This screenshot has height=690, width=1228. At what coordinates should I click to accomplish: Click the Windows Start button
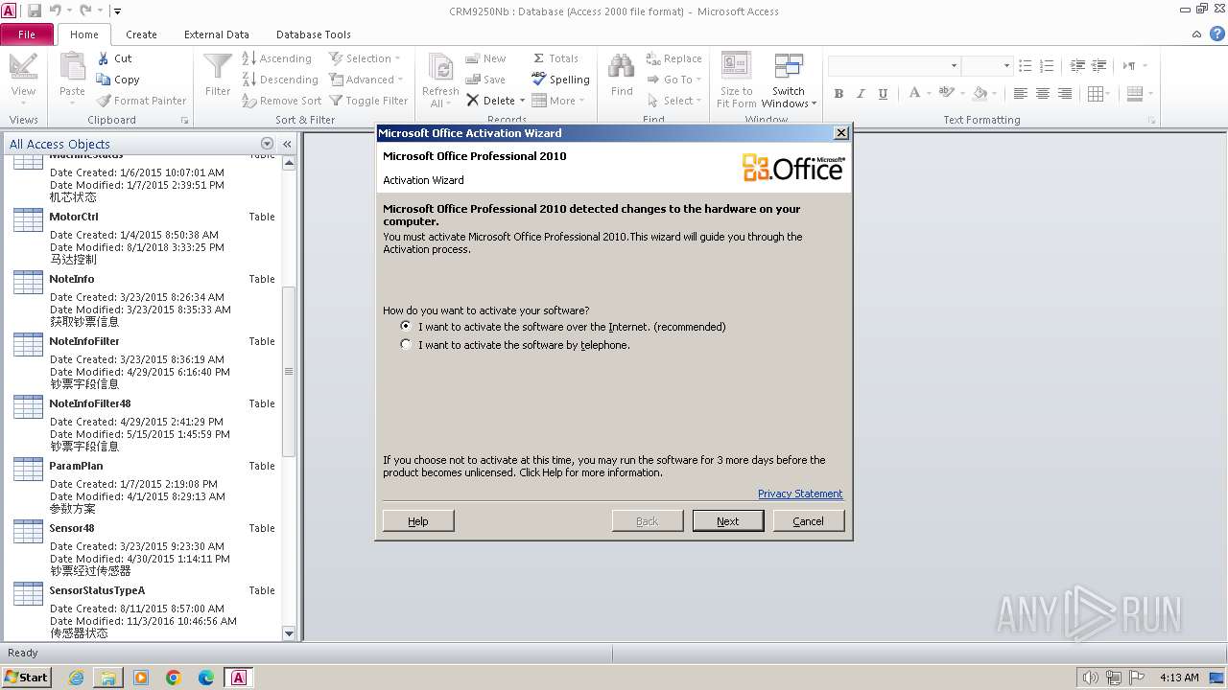pos(27,677)
